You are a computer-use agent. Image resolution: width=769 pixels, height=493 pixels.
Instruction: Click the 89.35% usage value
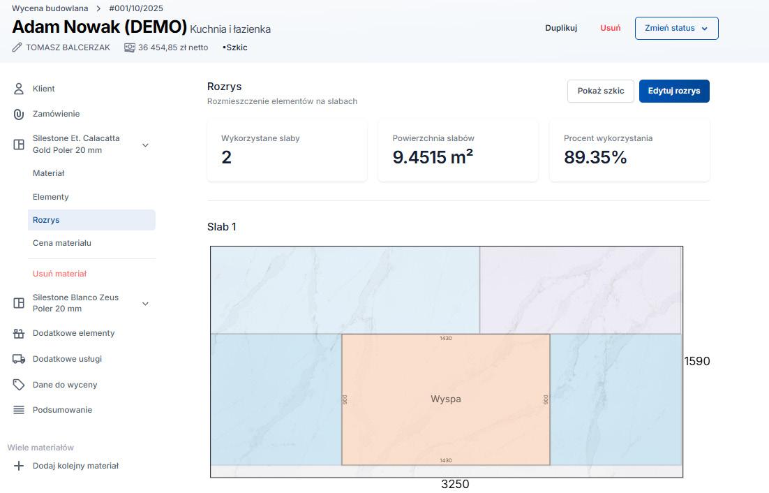coord(595,157)
